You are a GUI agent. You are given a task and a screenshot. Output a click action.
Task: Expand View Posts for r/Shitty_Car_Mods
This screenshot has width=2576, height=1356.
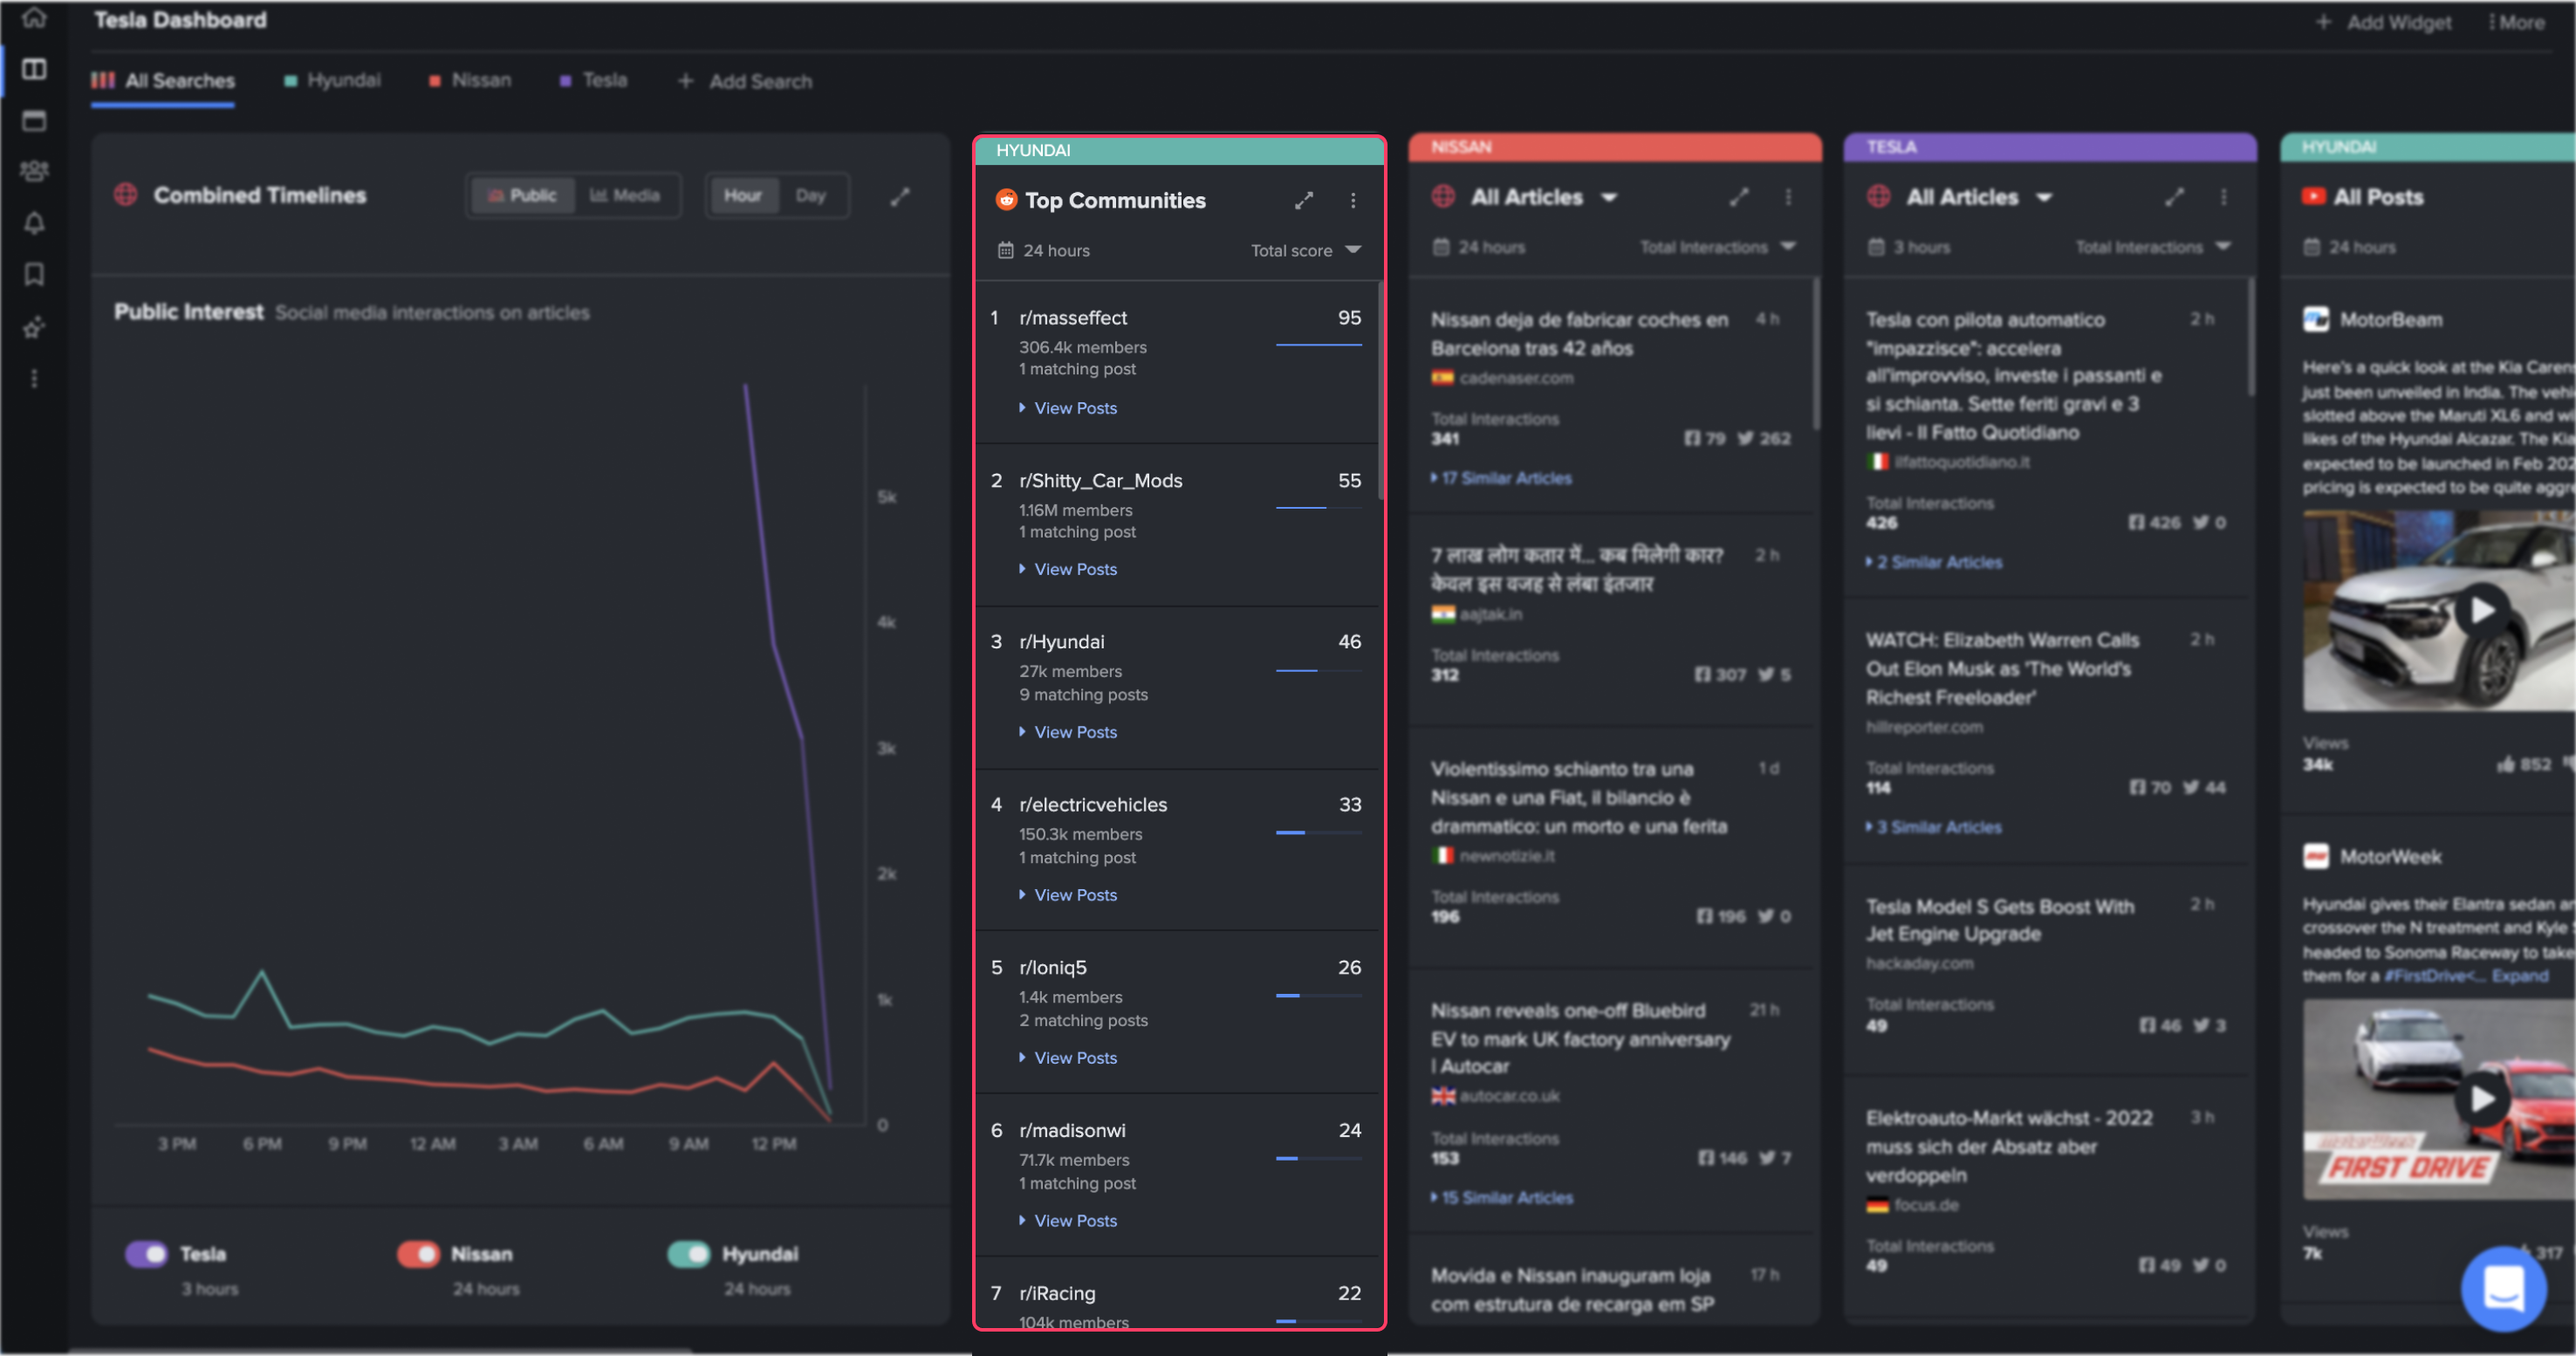click(1068, 569)
